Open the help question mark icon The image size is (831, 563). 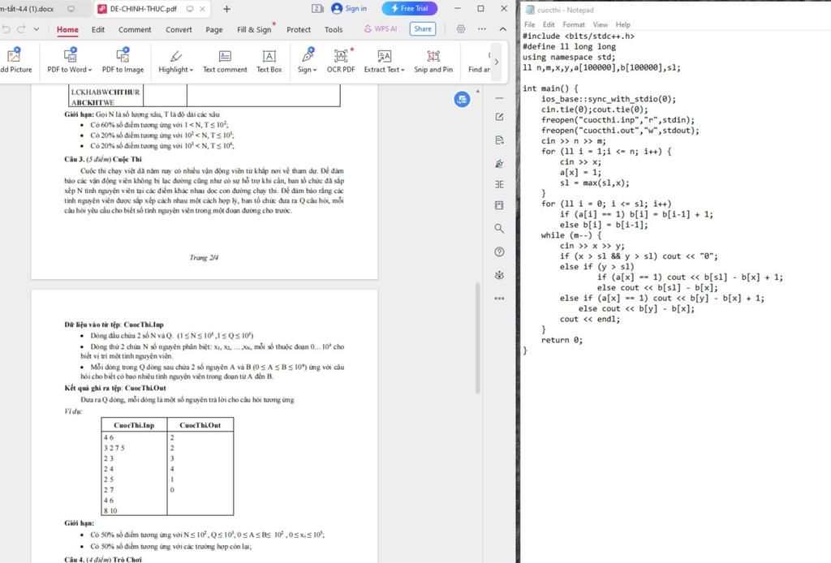click(499, 252)
